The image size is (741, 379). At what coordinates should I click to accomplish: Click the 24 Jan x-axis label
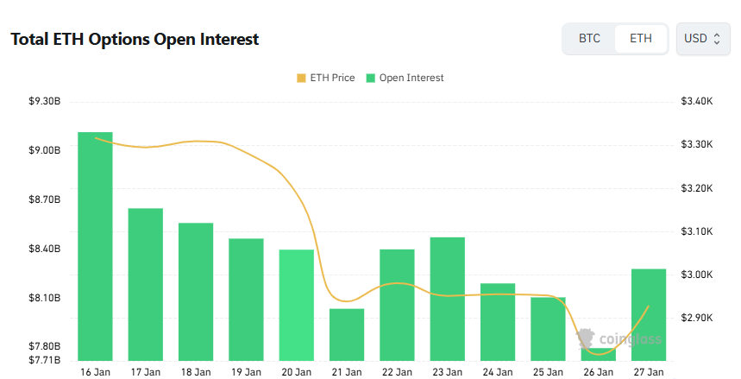498,372
